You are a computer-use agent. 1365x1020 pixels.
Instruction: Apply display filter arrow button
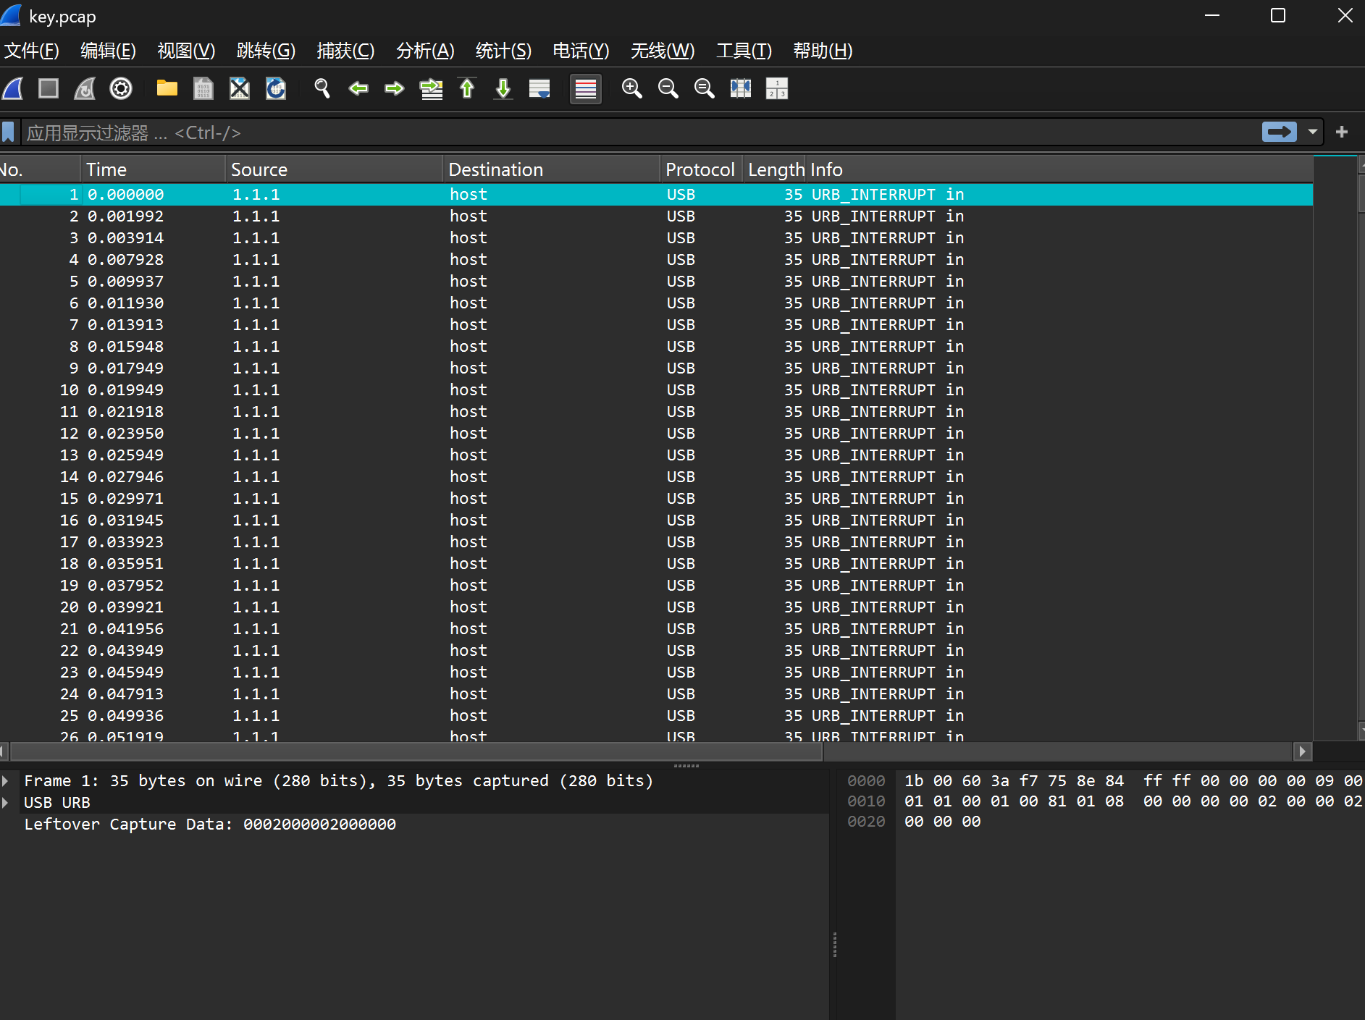(1280, 132)
